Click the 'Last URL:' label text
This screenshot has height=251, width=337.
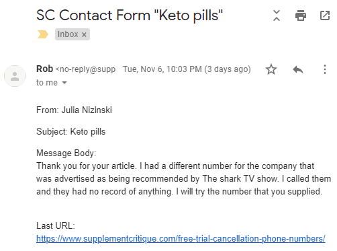pos(56,225)
